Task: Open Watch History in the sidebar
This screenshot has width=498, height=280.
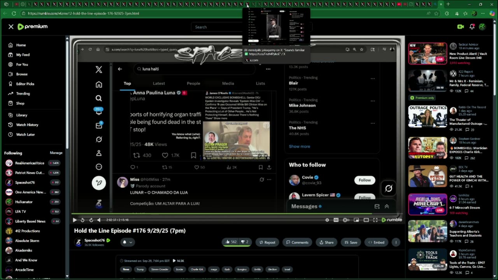Action: pyautogui.click(x=27, y=125)
